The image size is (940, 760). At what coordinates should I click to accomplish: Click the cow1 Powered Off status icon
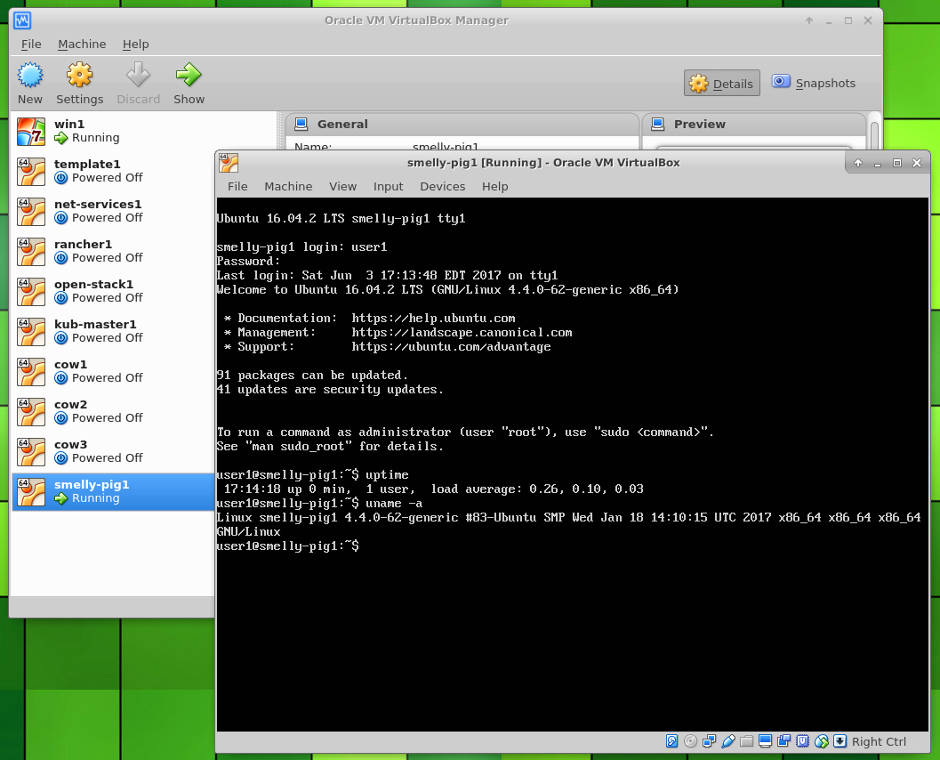point(61,378)
